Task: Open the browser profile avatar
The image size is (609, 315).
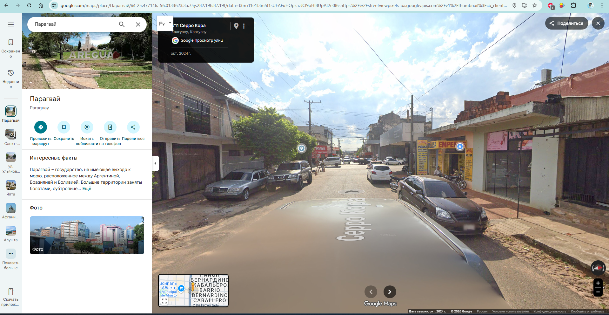Action: [591, 5]
